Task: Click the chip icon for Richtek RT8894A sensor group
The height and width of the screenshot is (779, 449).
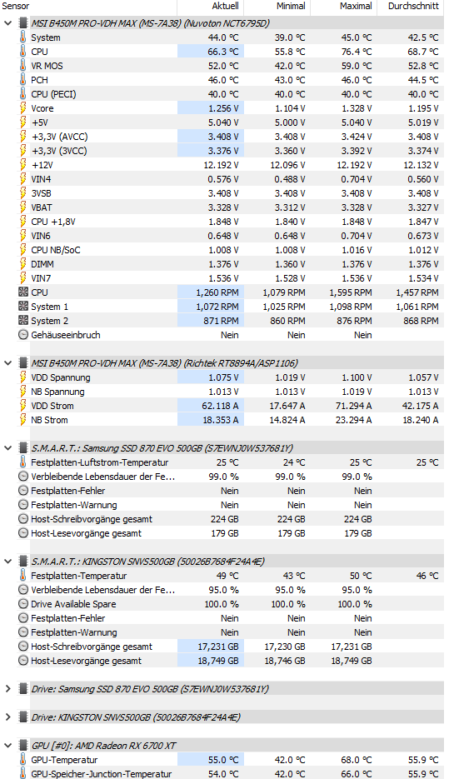Action: click(22, 363)
